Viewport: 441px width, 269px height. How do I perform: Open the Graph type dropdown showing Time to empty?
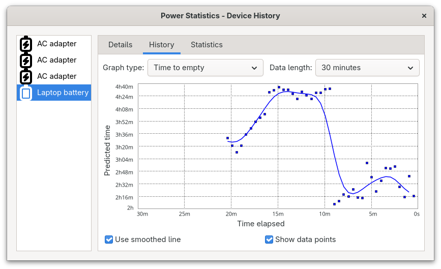205,68
